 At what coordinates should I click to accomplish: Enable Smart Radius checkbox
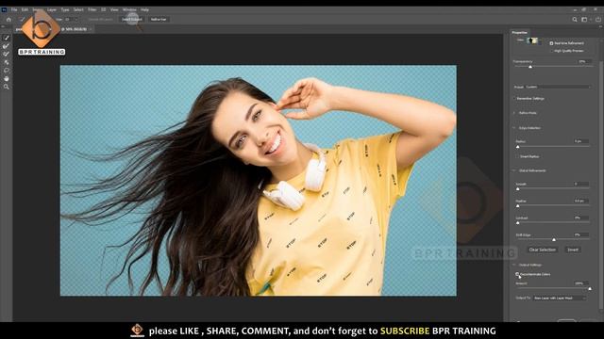(517, 156)
